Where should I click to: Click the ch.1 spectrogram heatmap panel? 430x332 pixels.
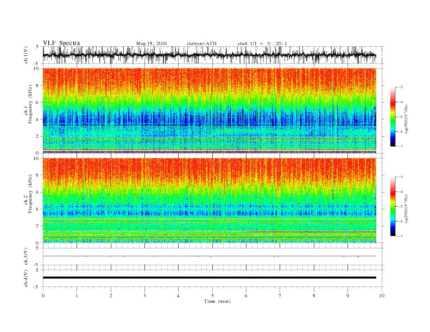click(210, 111)
